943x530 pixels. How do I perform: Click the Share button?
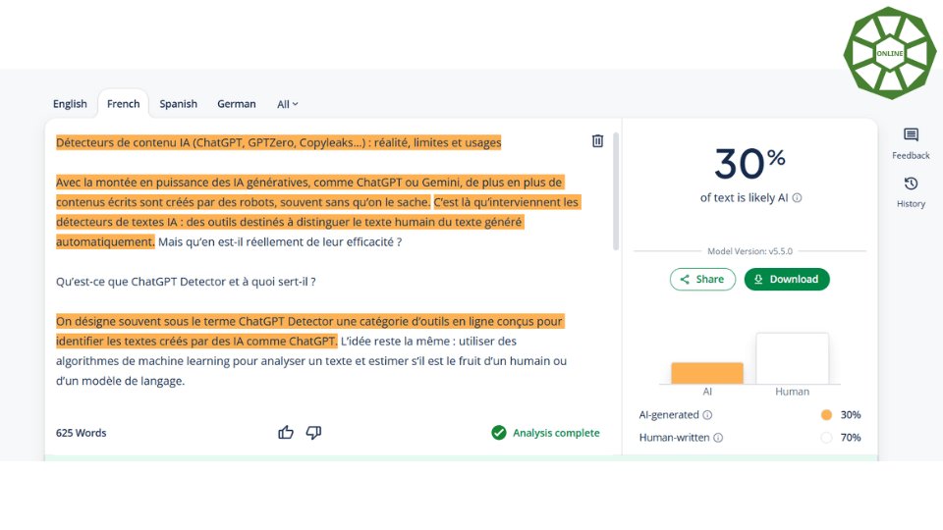click(702, 280)
